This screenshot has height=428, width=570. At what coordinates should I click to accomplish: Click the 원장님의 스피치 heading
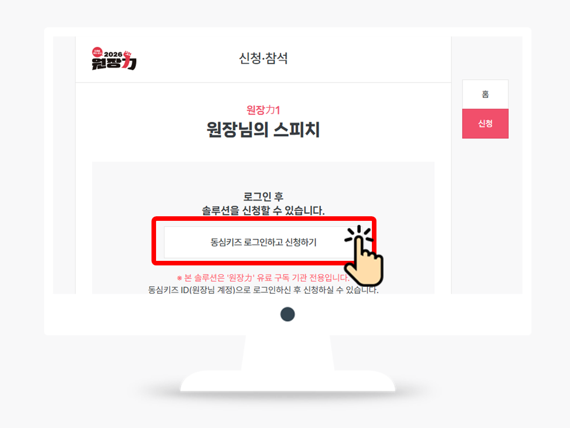click(263, 130)
